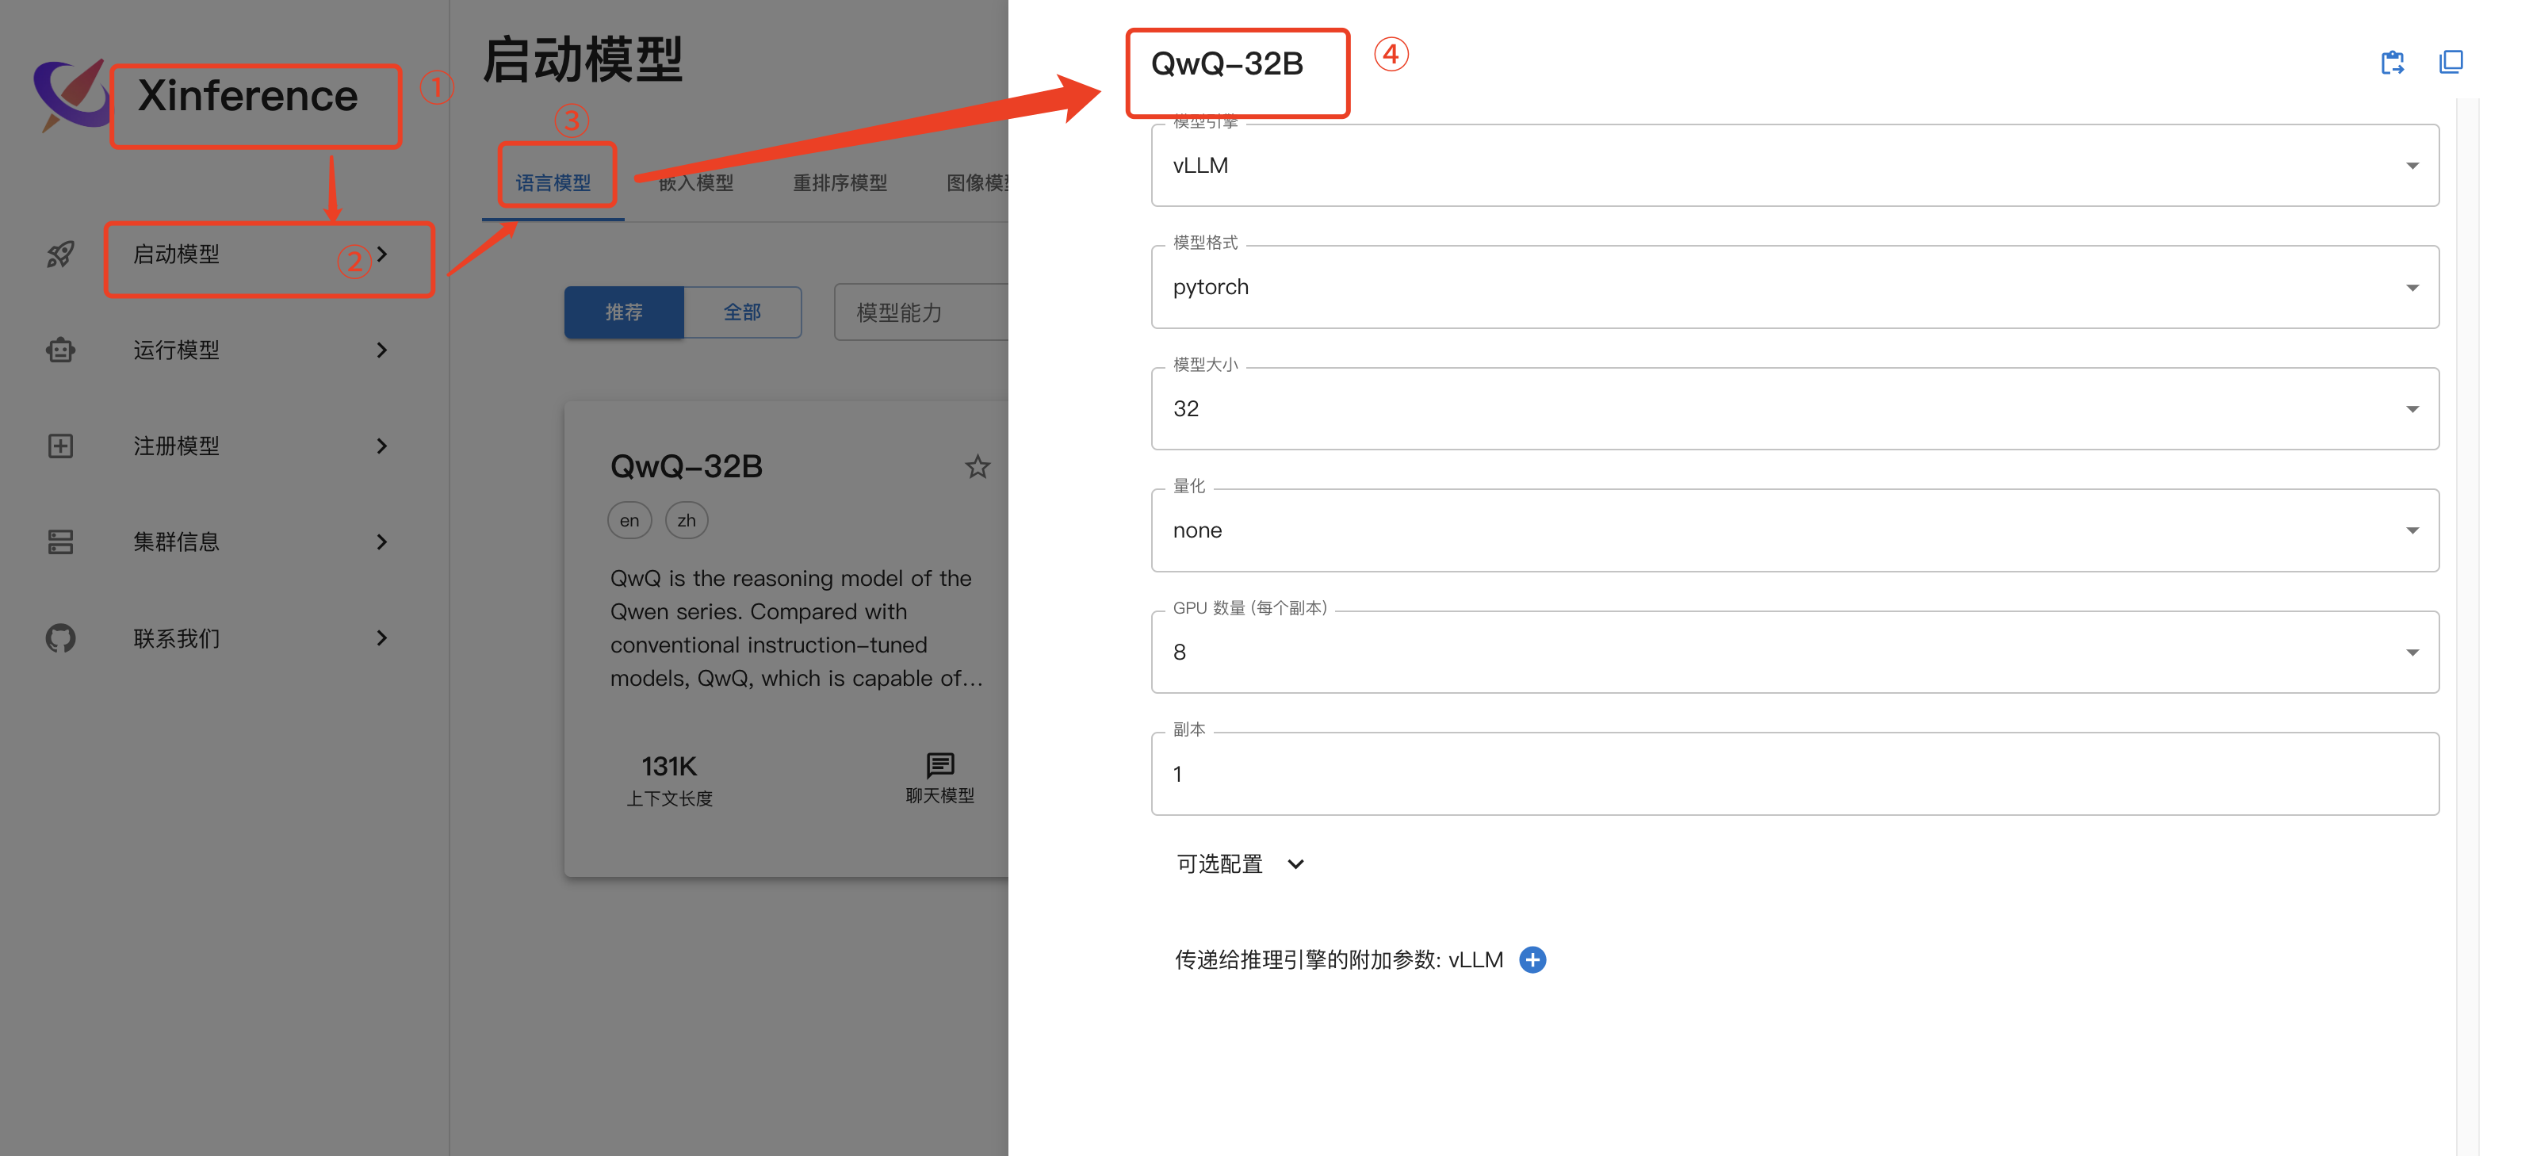
Task: Switch to the 嵌入模型 tab
Action: coord(695,182)
